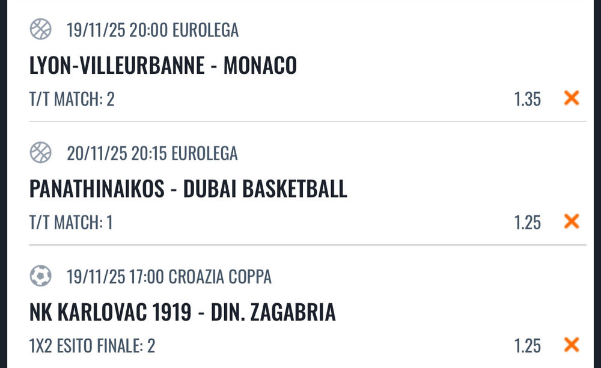The image size is (601, 368).
Task: Open the NK Karlovac 1919 - Din. Zagabria match
Action: tap(182, 312)
